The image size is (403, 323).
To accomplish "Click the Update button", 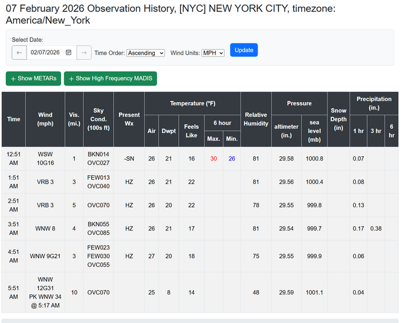I will pyautogui.click(x=244, y=50).
